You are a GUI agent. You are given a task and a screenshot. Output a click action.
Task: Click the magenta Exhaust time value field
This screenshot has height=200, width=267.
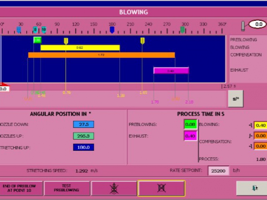(190, 136)
